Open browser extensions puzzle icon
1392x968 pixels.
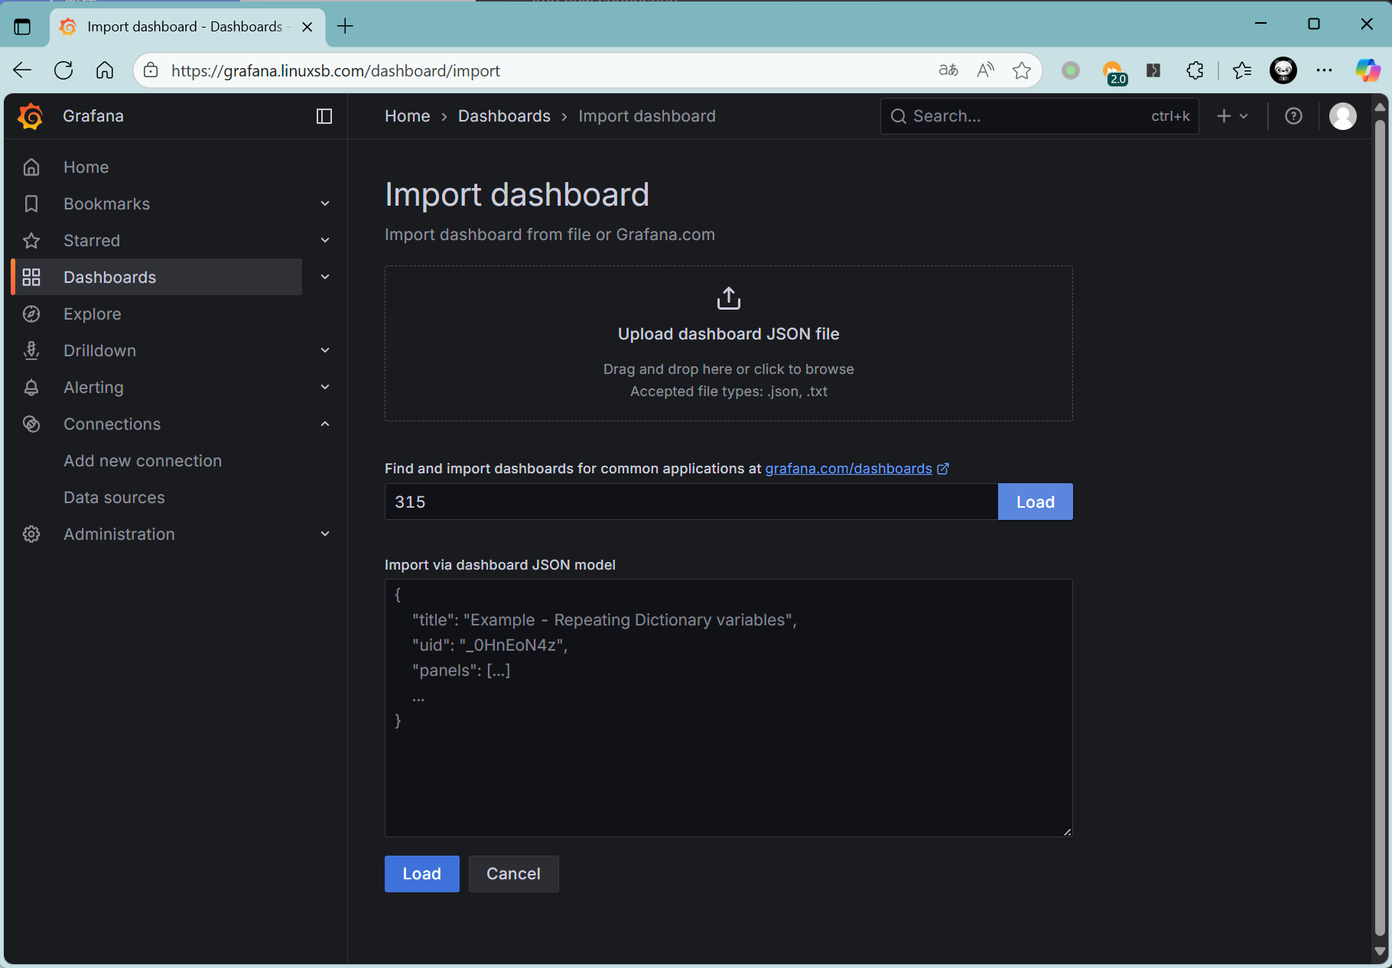(x=1195, y=71)
